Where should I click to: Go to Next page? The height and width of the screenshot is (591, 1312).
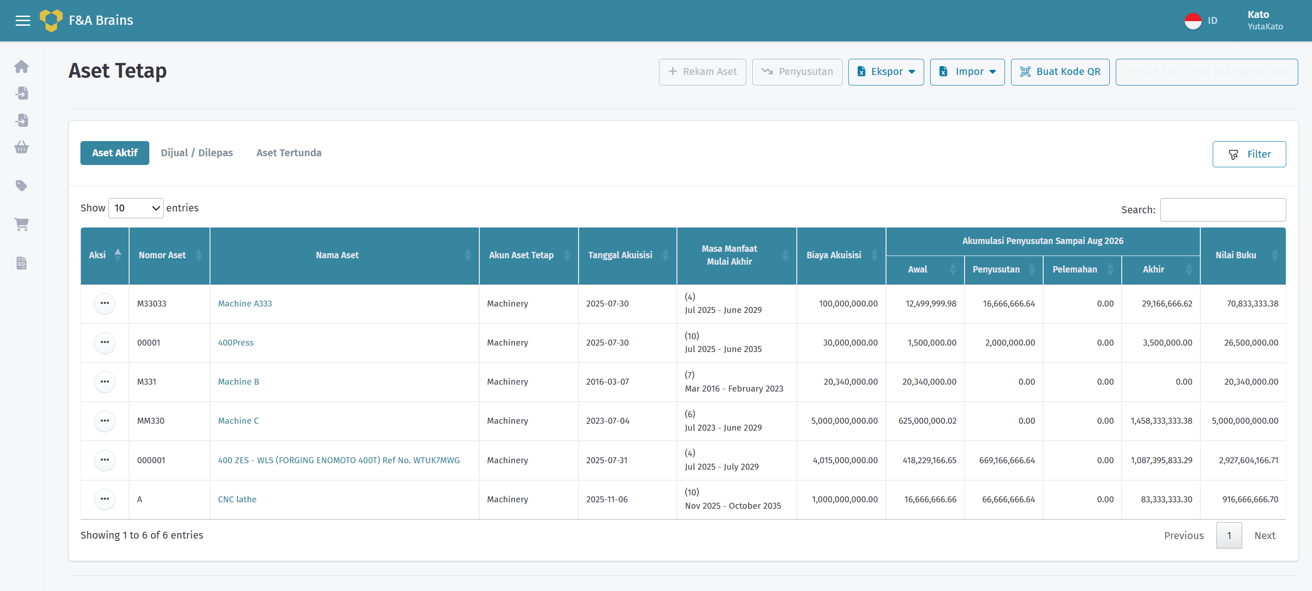(1264, 535)
